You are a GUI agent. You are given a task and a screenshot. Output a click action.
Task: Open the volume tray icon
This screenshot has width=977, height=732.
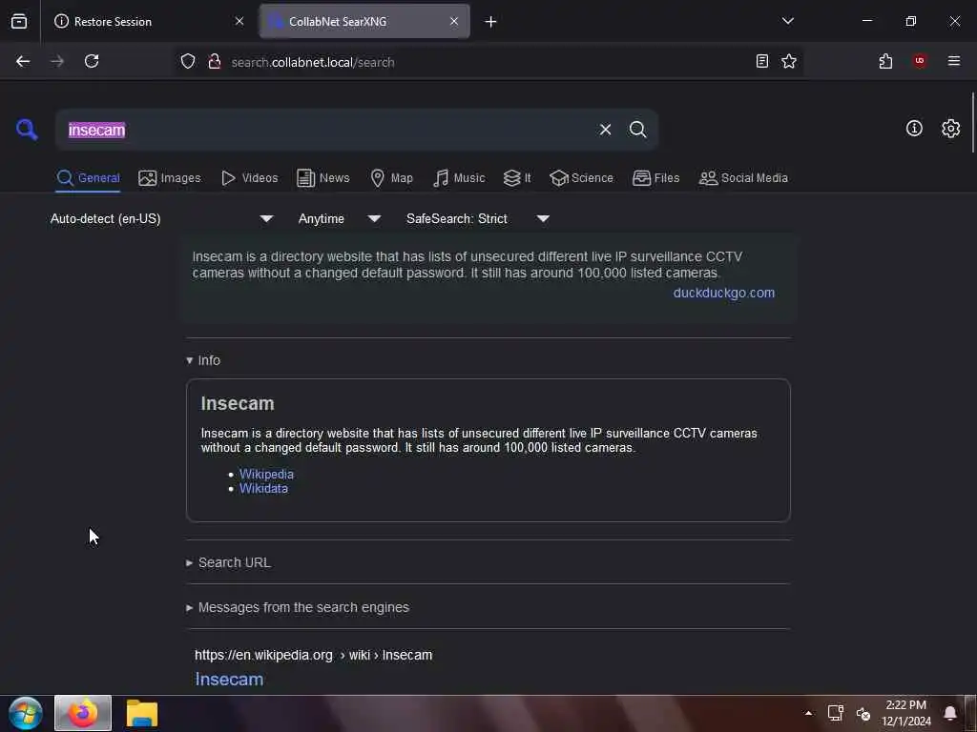click(x=863, y=713)
